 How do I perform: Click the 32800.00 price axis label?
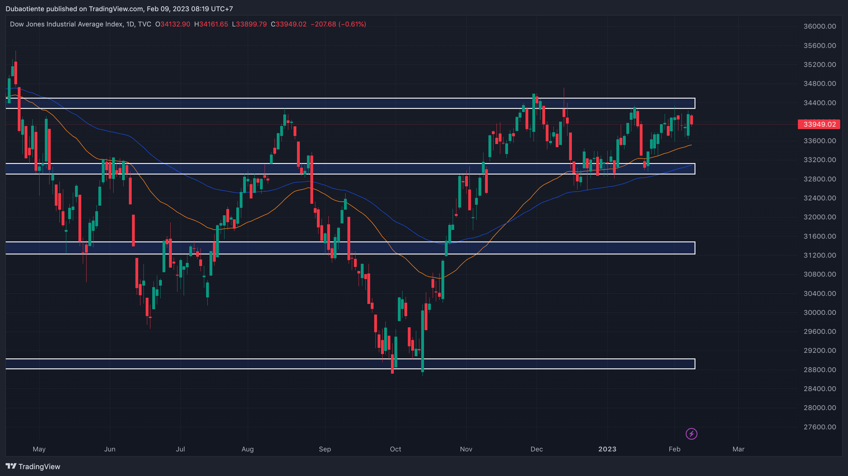[820, 179]
